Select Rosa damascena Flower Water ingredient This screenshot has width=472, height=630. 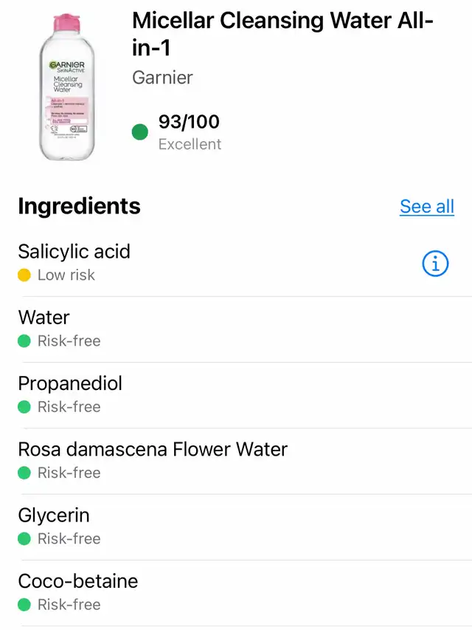[x=153, y=449]
